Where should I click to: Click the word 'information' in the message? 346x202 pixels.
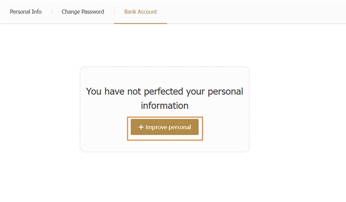(165, 106)
